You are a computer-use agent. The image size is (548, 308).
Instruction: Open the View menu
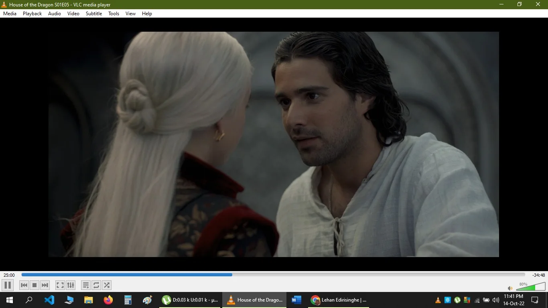[131, 14]
